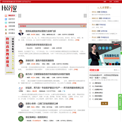Viewport: 122px width, 122px height.
Task: Click the 终结高价搜索排名 vertical ad banner
Action: [10, 56]
